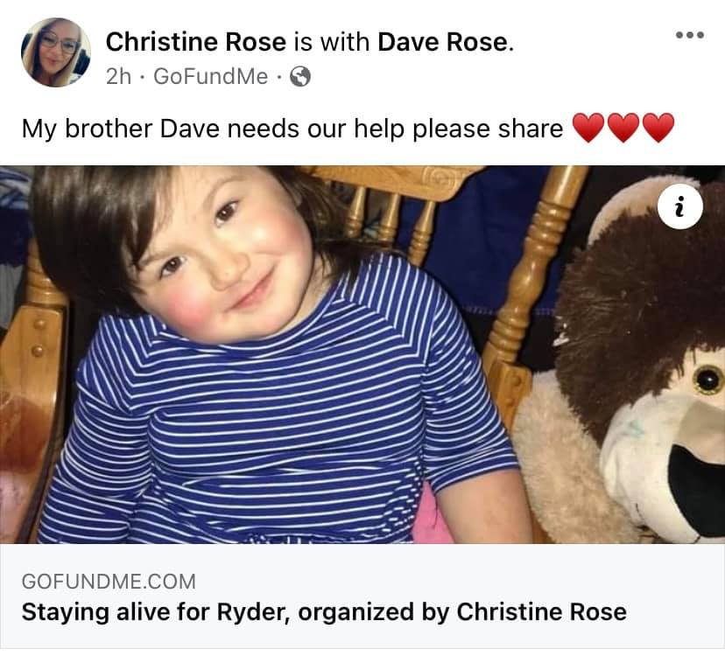Click the first red heart emoji
This screenshot has width=725, height=656.
point(588,128)
